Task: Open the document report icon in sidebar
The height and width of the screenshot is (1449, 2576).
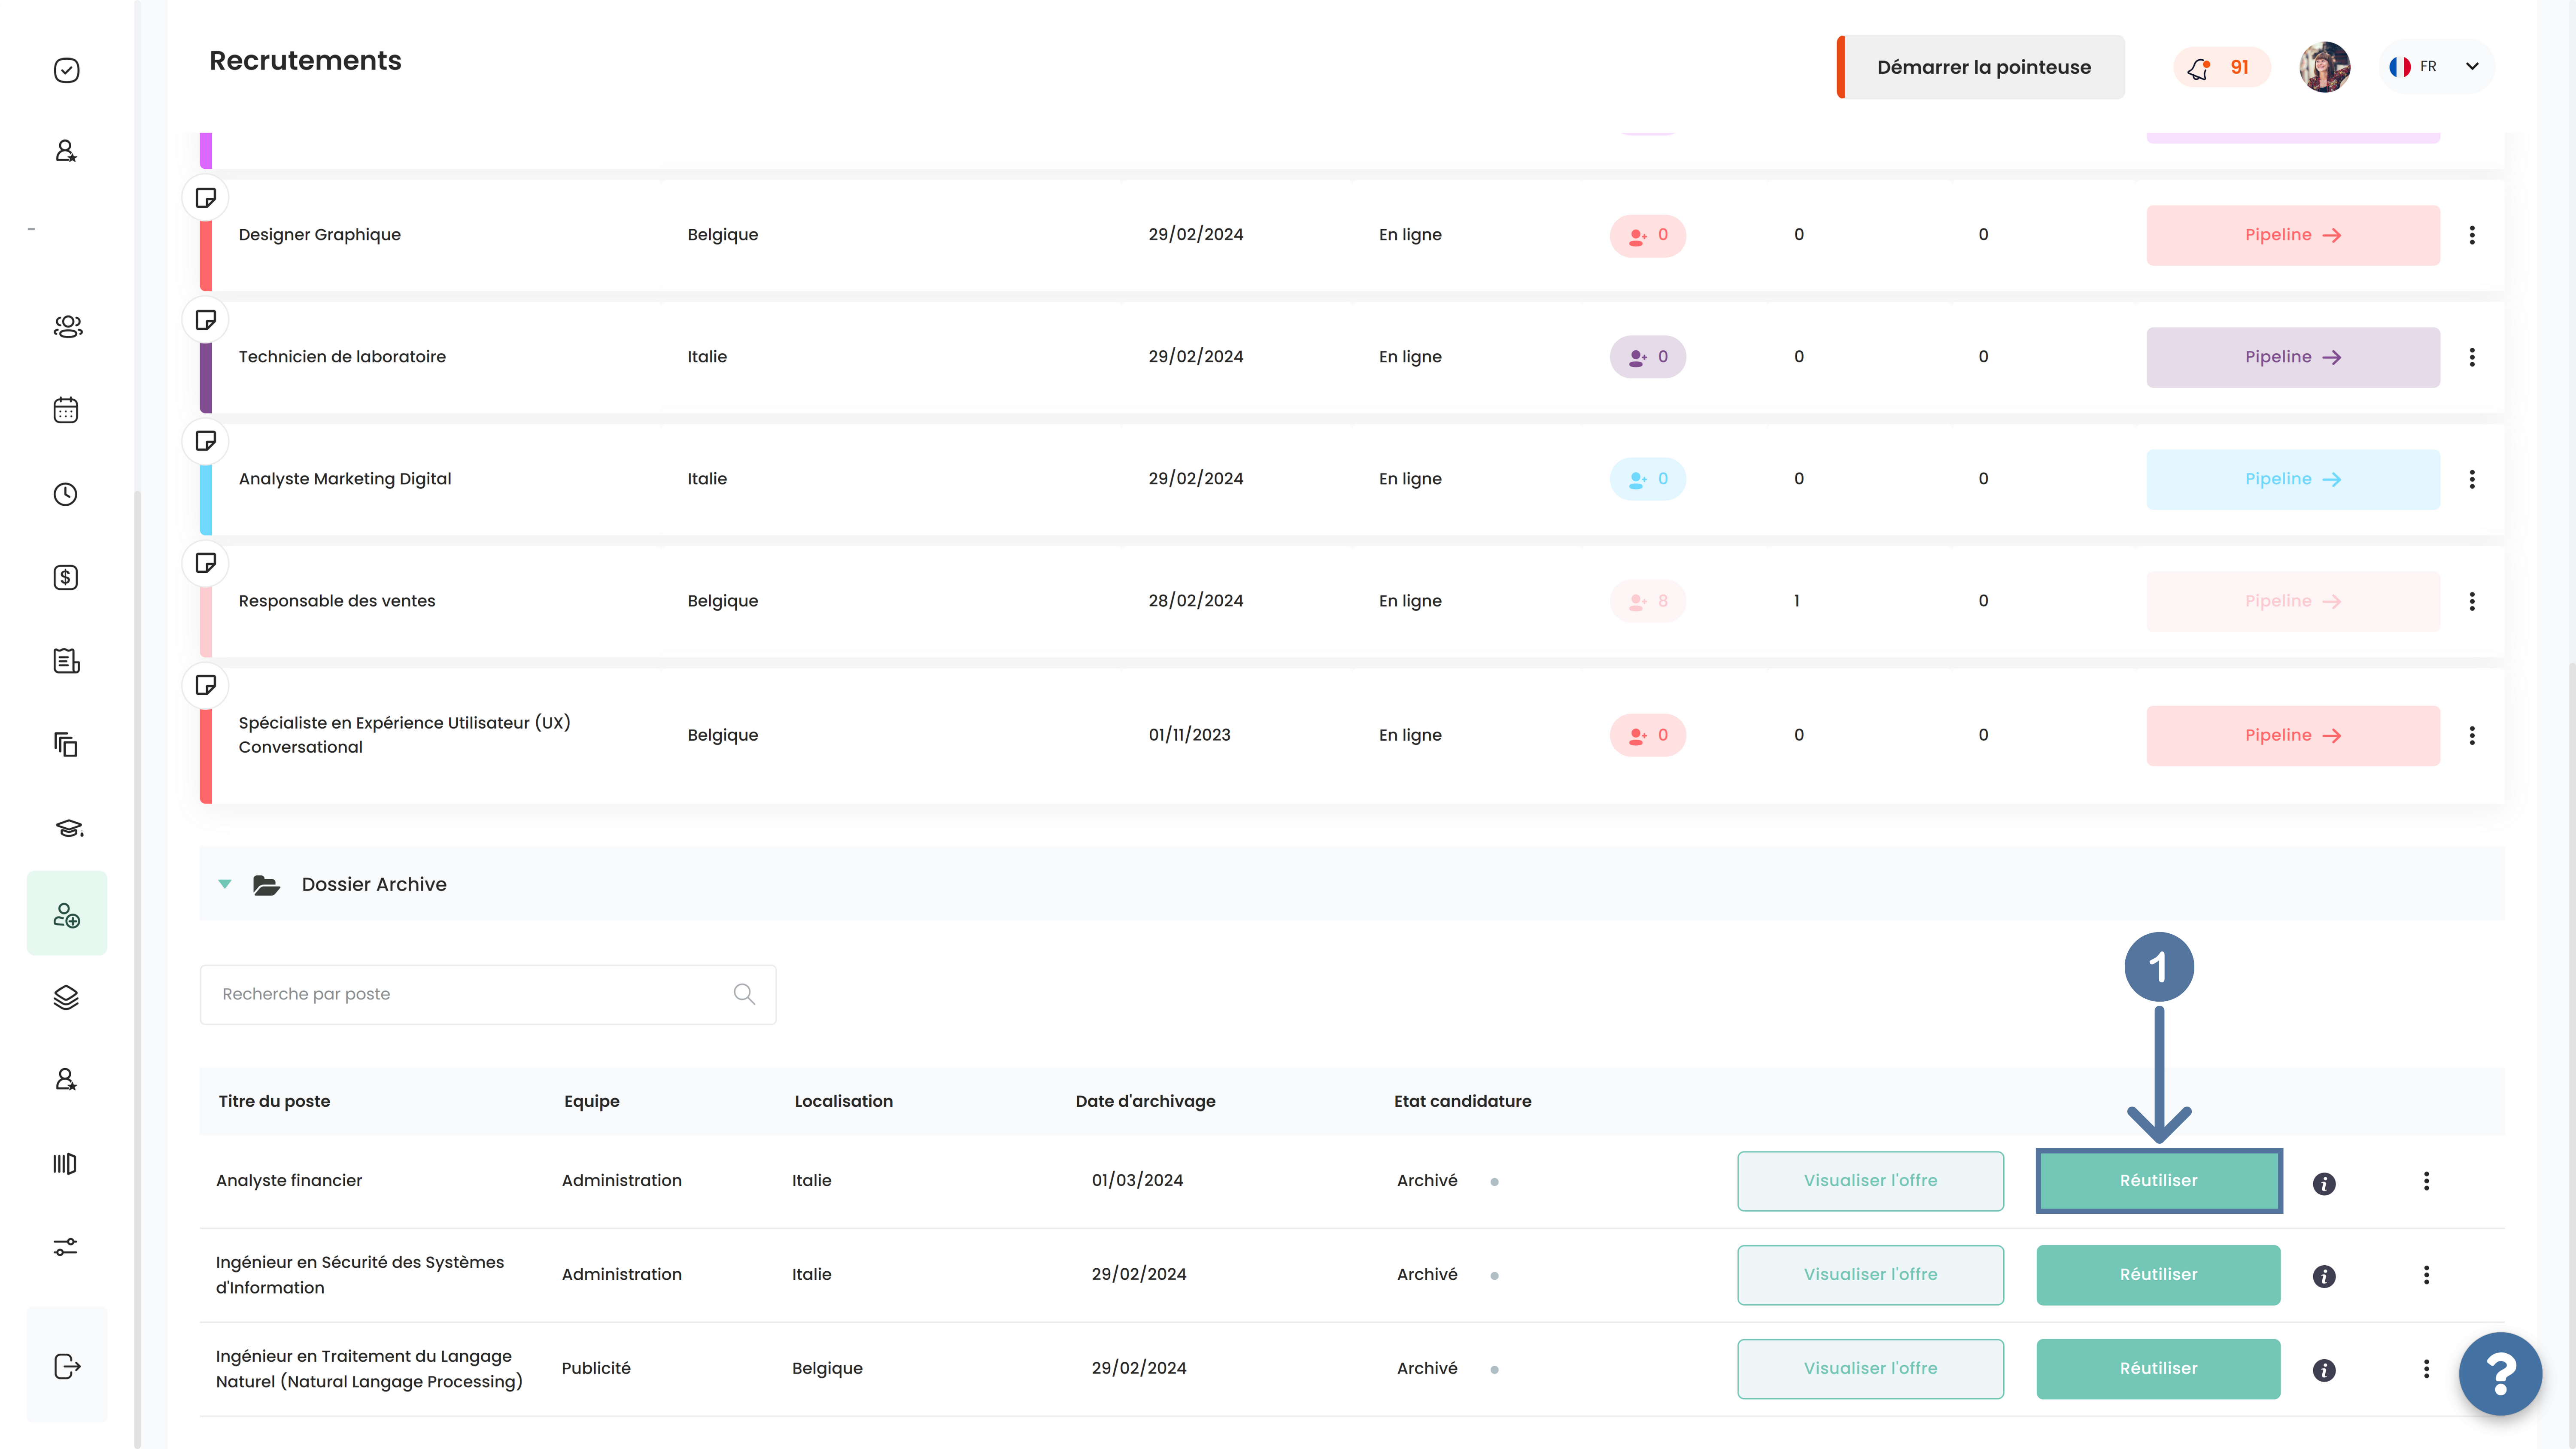Action: (66, 661)
